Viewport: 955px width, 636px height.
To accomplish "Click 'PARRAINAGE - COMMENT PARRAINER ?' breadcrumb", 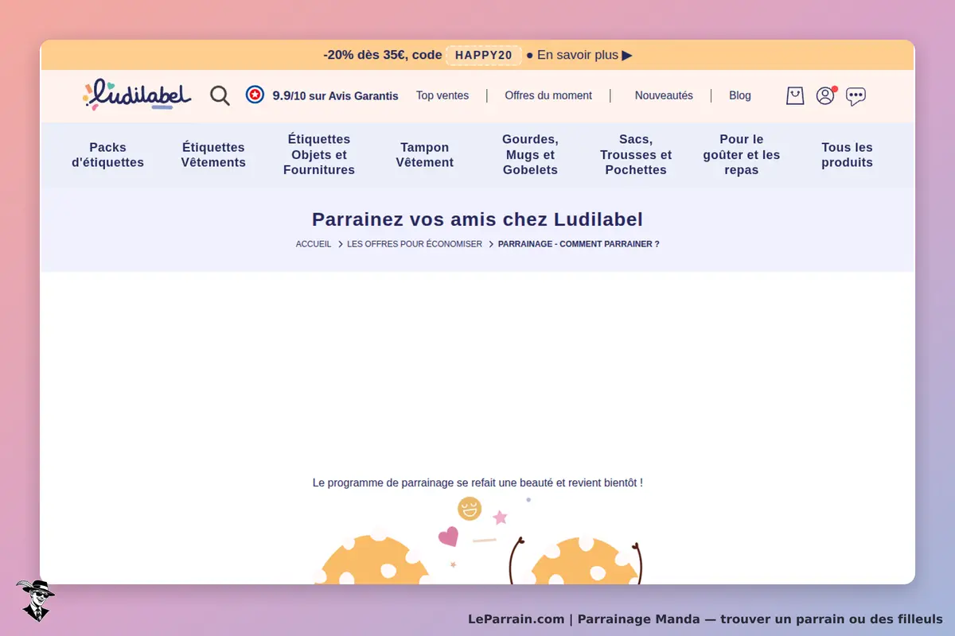I will pyautogui.click(x=579, y=244).
